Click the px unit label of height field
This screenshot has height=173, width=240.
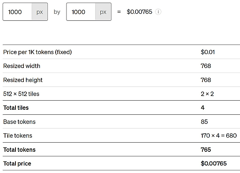click(x=103, y=12)
